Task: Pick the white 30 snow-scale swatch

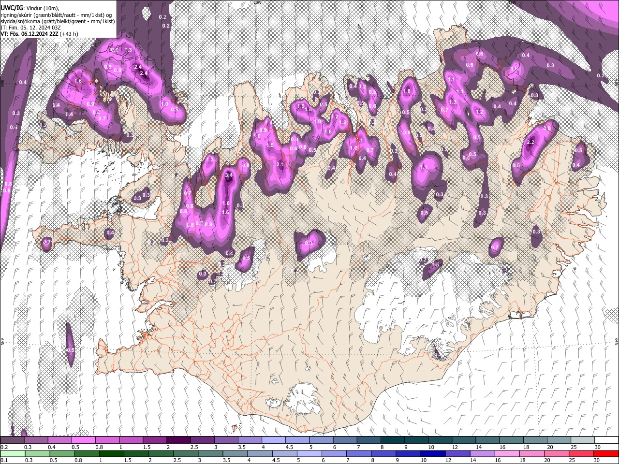Action: (x=606, y=440)
